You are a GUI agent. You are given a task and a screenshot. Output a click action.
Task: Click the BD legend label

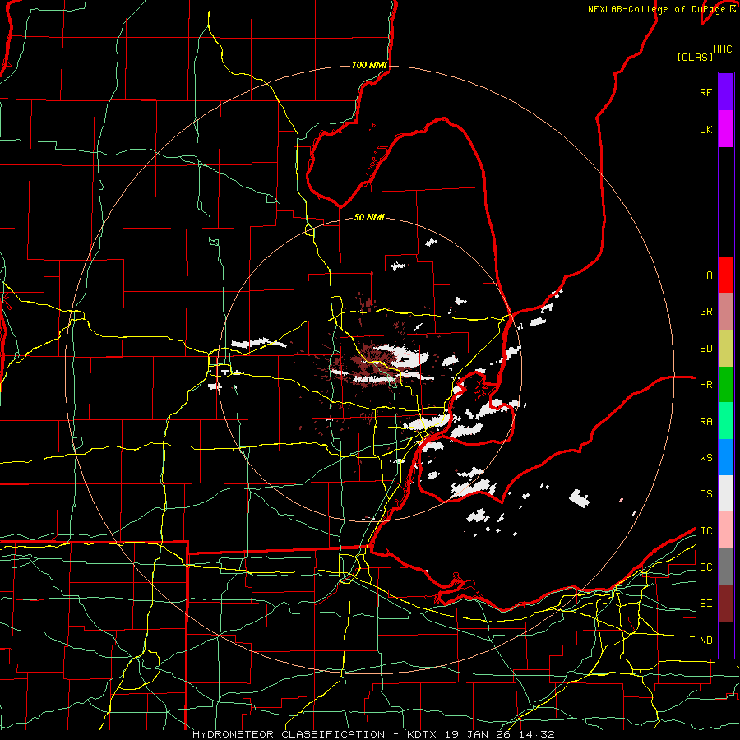pyautogui.click(x=705, y=349)
